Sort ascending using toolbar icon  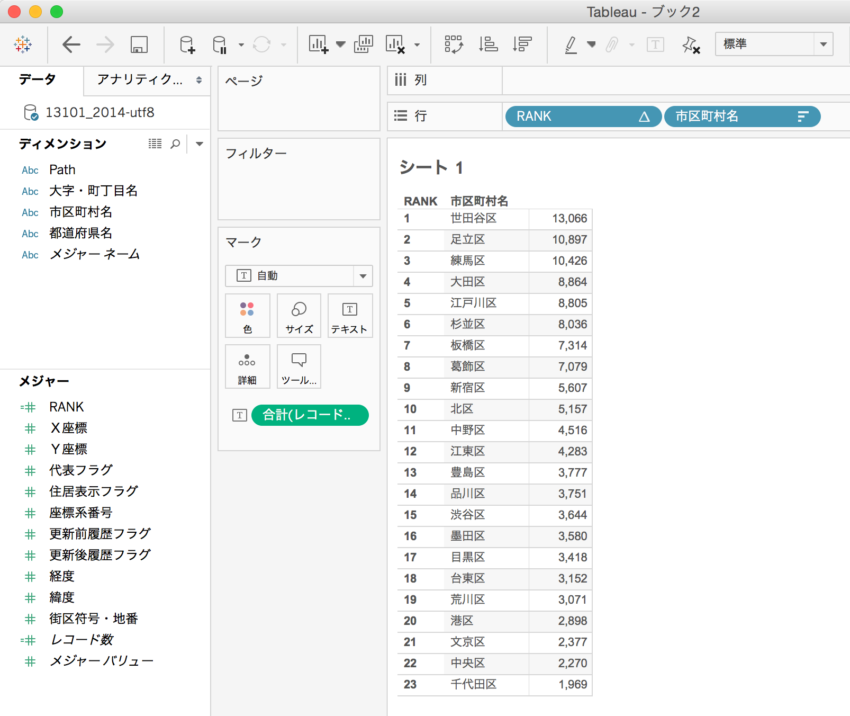(488, 44)
